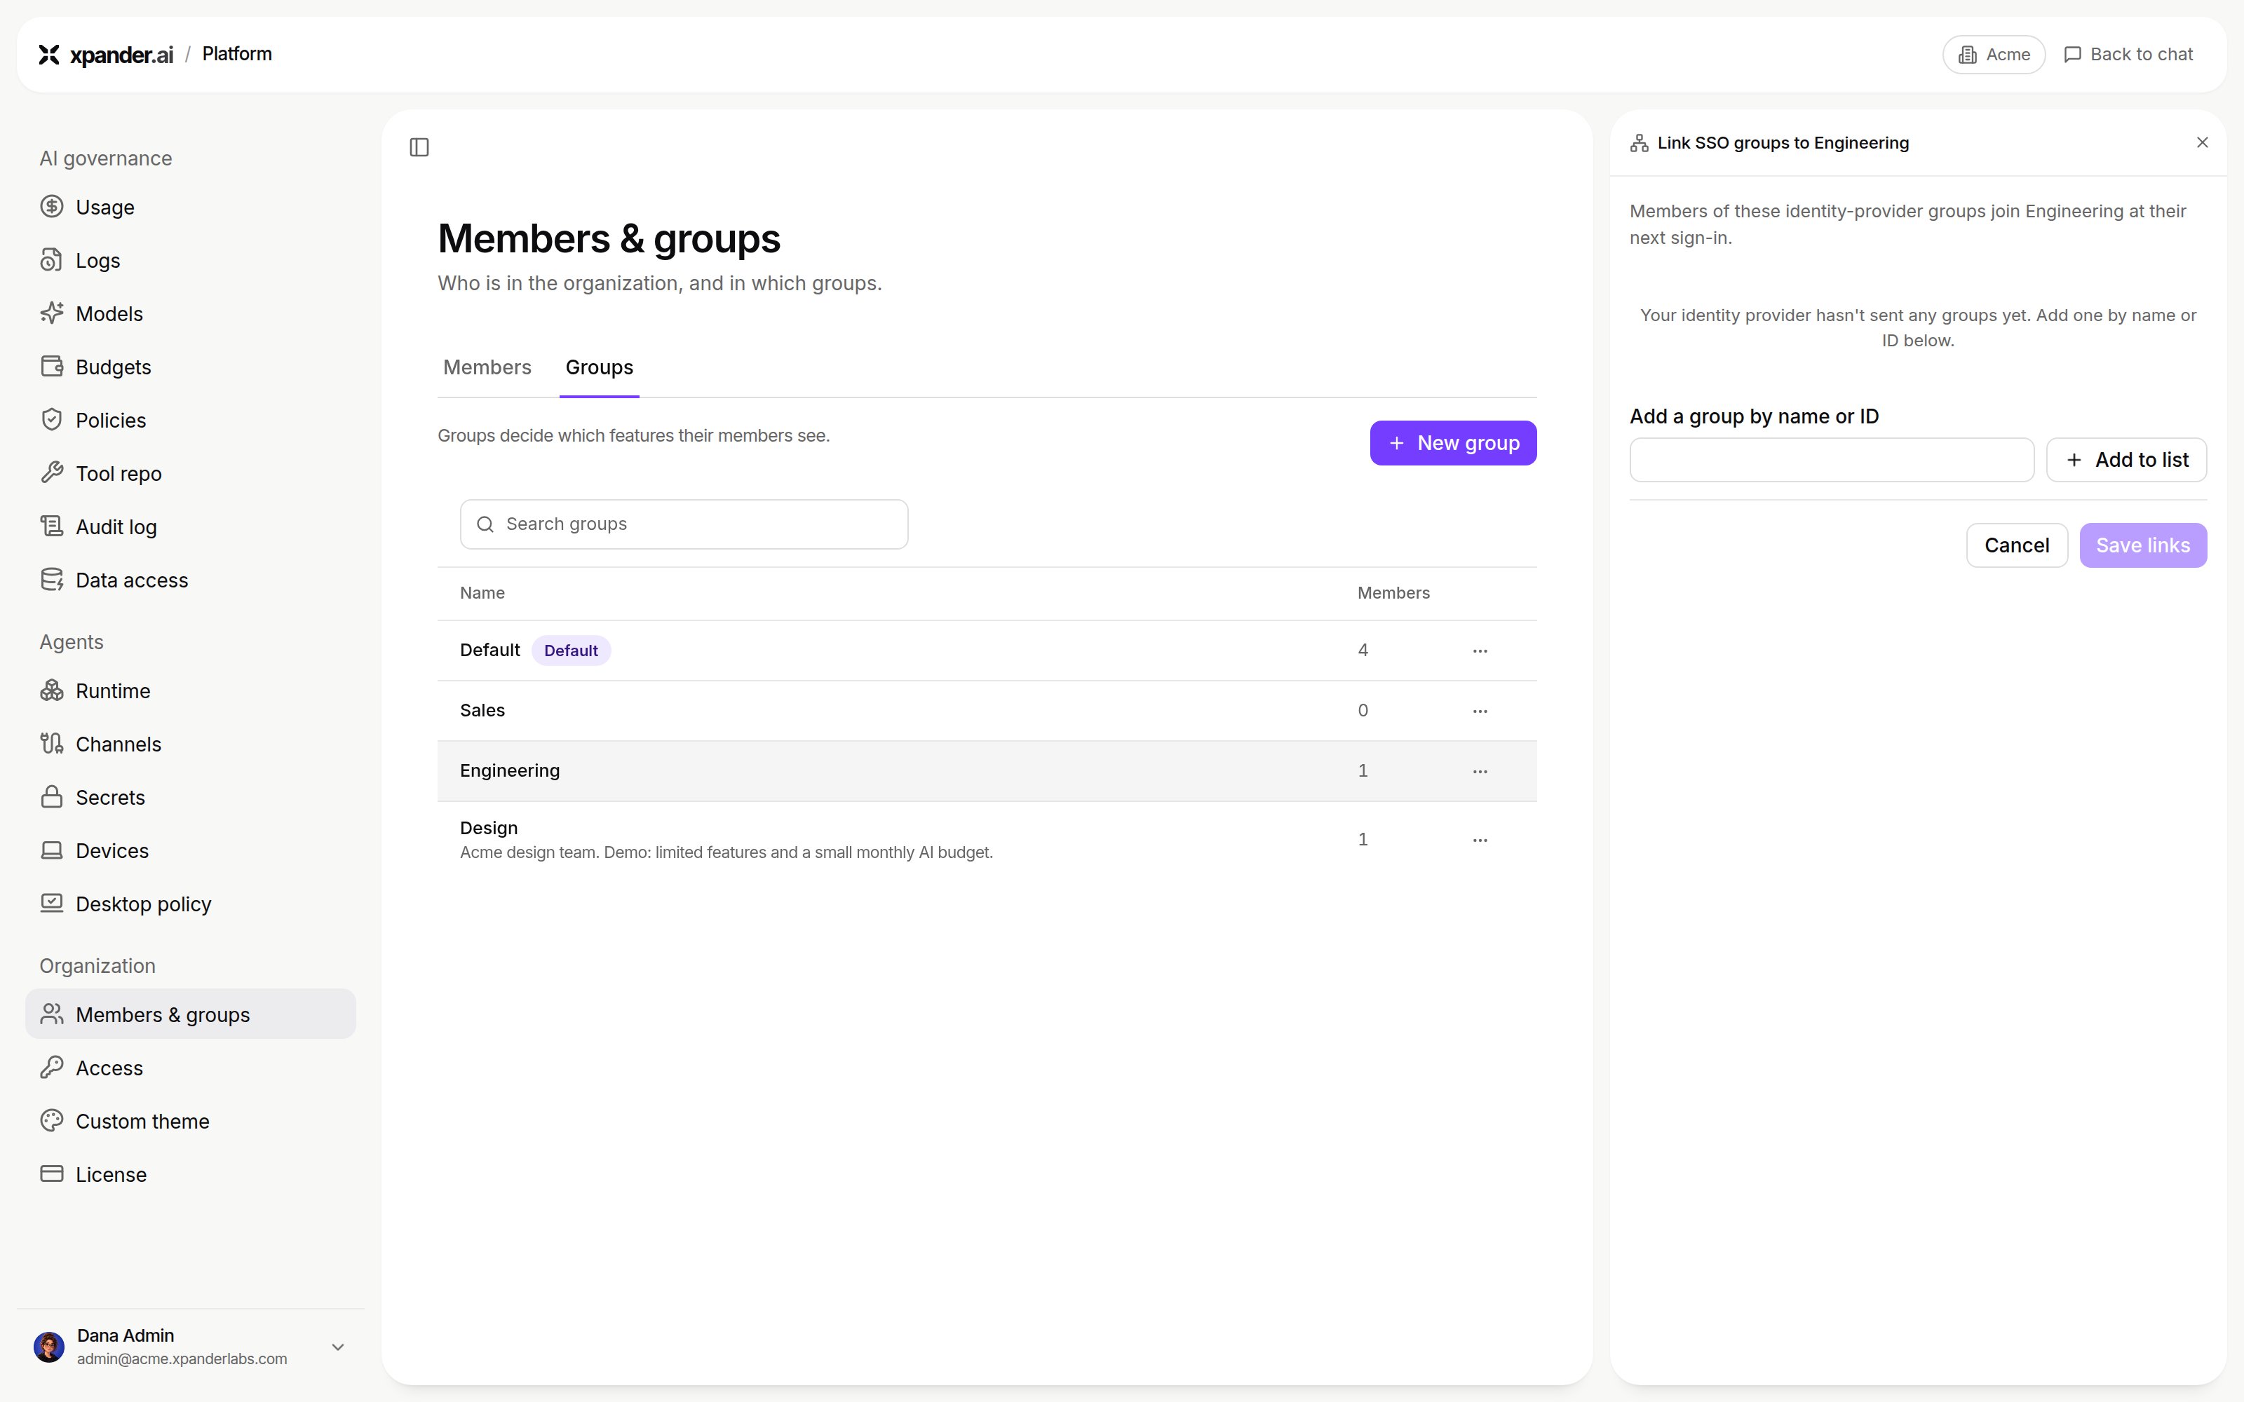Open Desktop policy

tap(190, 904)
